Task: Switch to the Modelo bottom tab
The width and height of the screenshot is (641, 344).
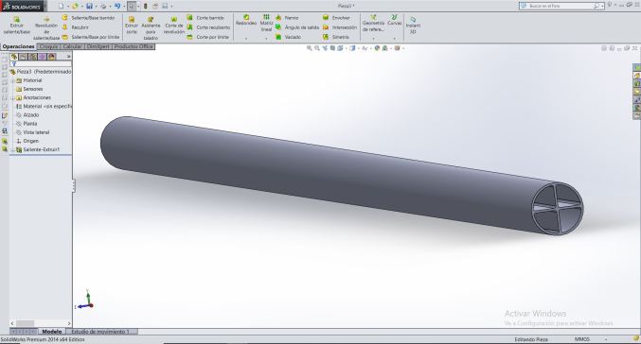Action: (52, 332)
